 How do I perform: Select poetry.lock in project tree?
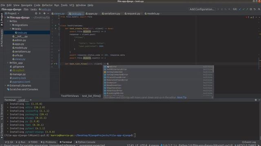[18, 78]
